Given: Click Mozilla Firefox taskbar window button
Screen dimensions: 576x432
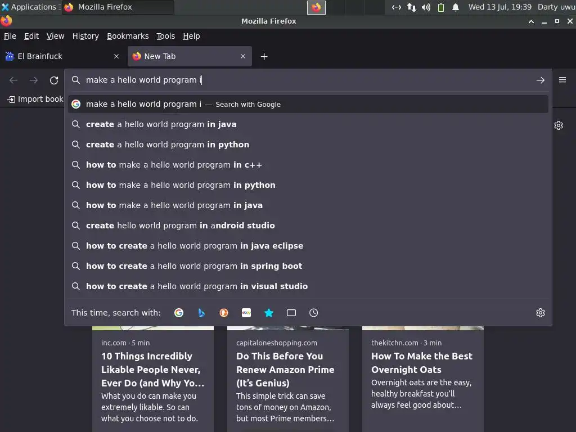Looking at the screenshot, I should click(x=118, y=7).
